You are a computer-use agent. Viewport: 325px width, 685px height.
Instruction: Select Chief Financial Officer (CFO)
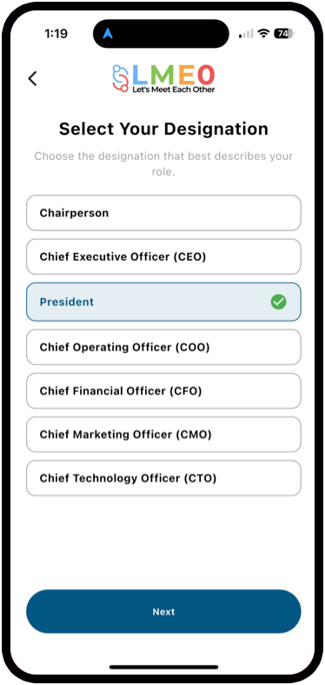pyautogui.click(x=164, y=391)
